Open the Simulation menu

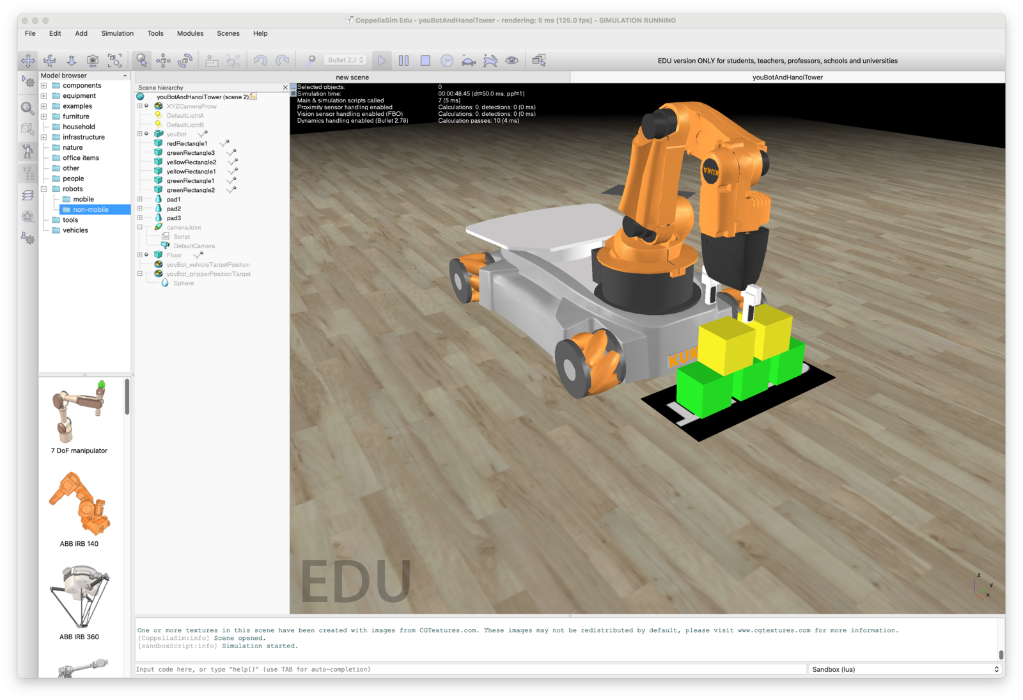point(118,33)
